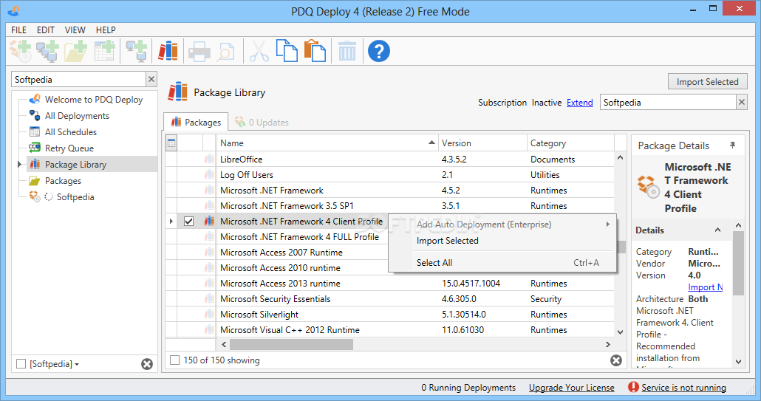Select the Microsoft Security Essentials row

point(389,298)
